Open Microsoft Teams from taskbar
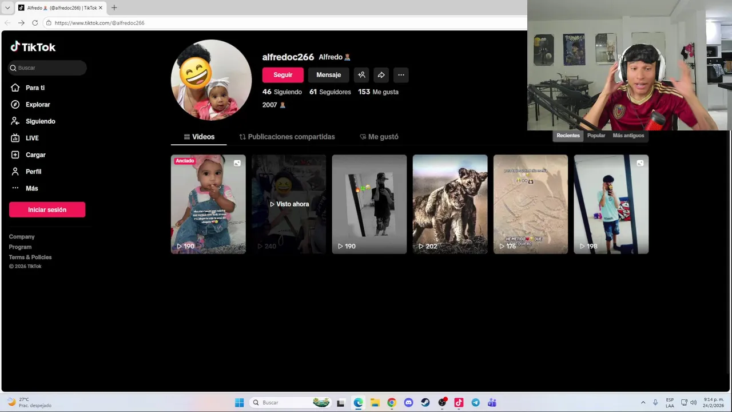 (x=492, y=403)
